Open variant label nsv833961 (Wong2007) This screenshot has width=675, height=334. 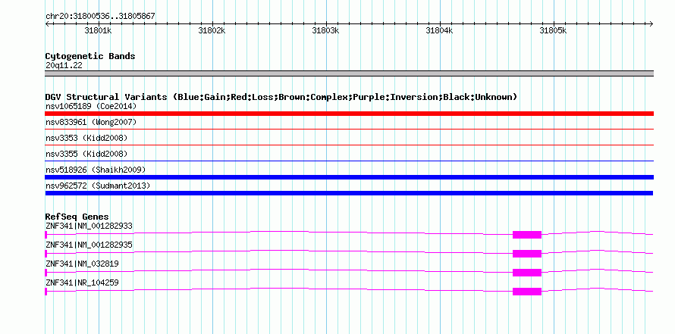coord(91,123)
